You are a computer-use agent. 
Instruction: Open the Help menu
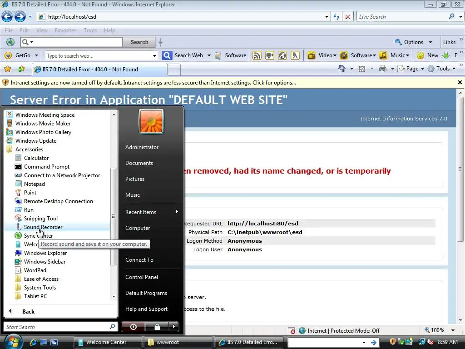pyautogui.click(x=109, y=30)
